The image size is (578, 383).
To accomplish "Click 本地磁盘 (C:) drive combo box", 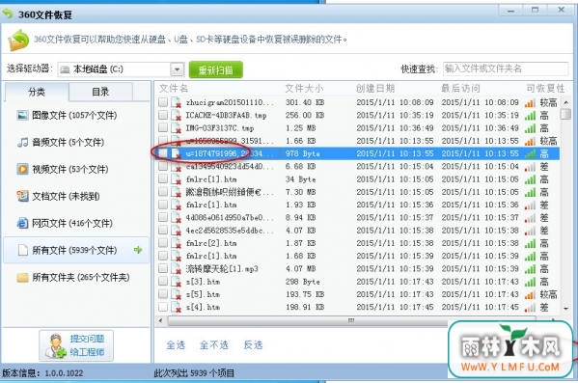I will point(121,69).
